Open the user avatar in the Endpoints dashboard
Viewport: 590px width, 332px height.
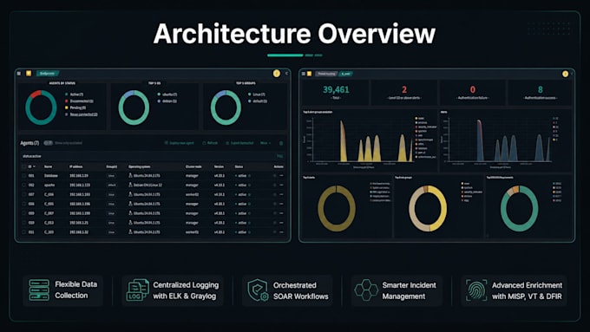coord(277,74)
